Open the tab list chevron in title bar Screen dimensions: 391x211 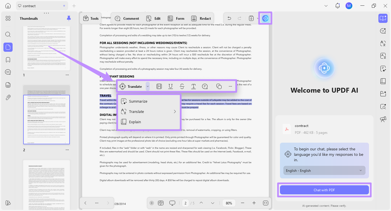(x=326, y=6)
